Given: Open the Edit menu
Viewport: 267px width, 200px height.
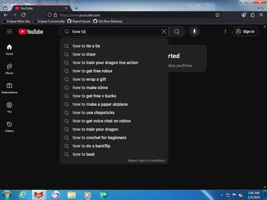Looking at the screenshot, I should pyautogui.click(x=12, y=3).
